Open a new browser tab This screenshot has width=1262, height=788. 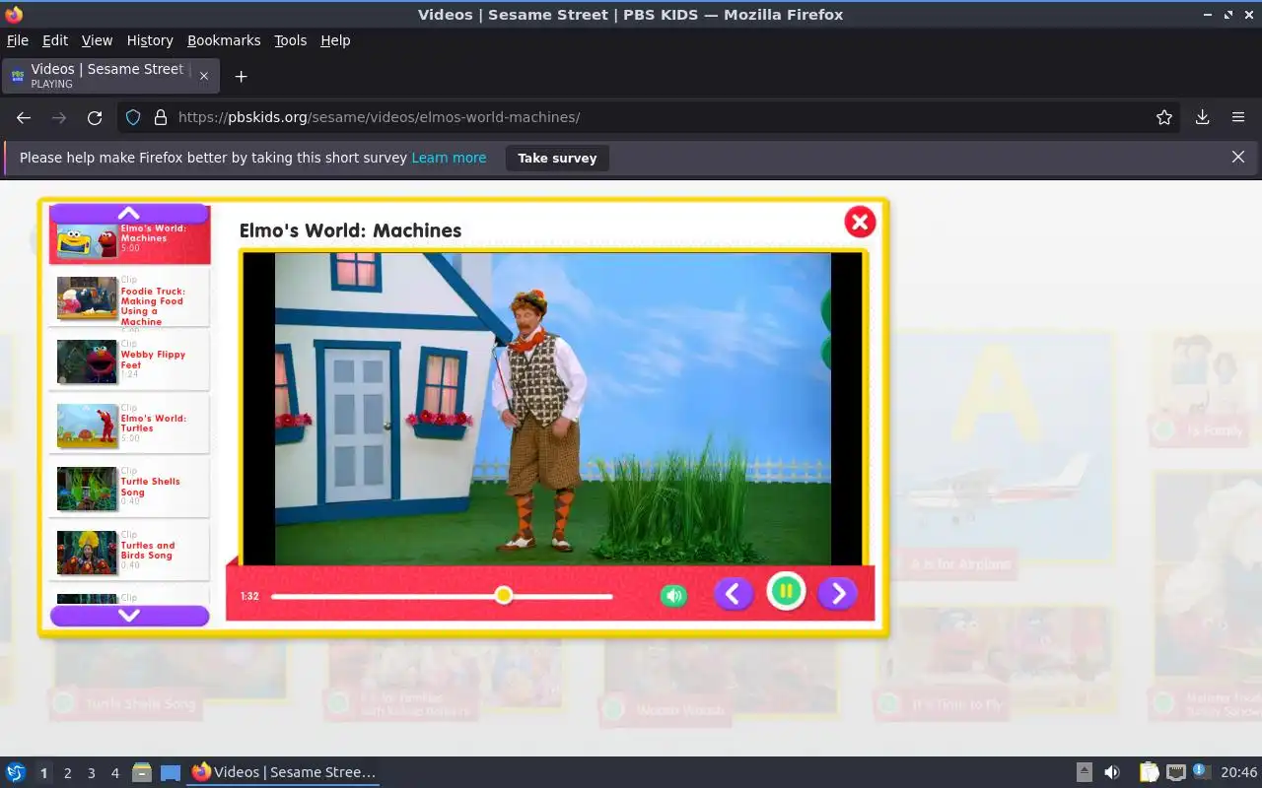(241, 76)
